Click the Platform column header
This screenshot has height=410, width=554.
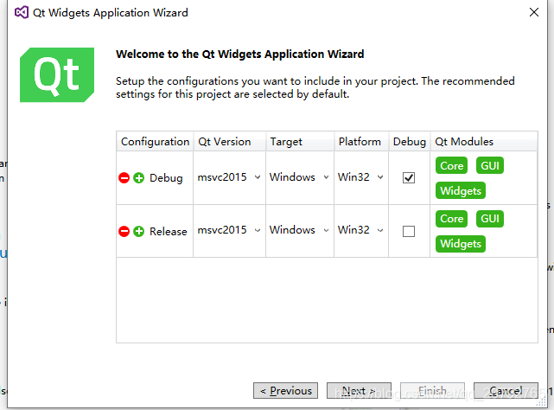[361, 142]
